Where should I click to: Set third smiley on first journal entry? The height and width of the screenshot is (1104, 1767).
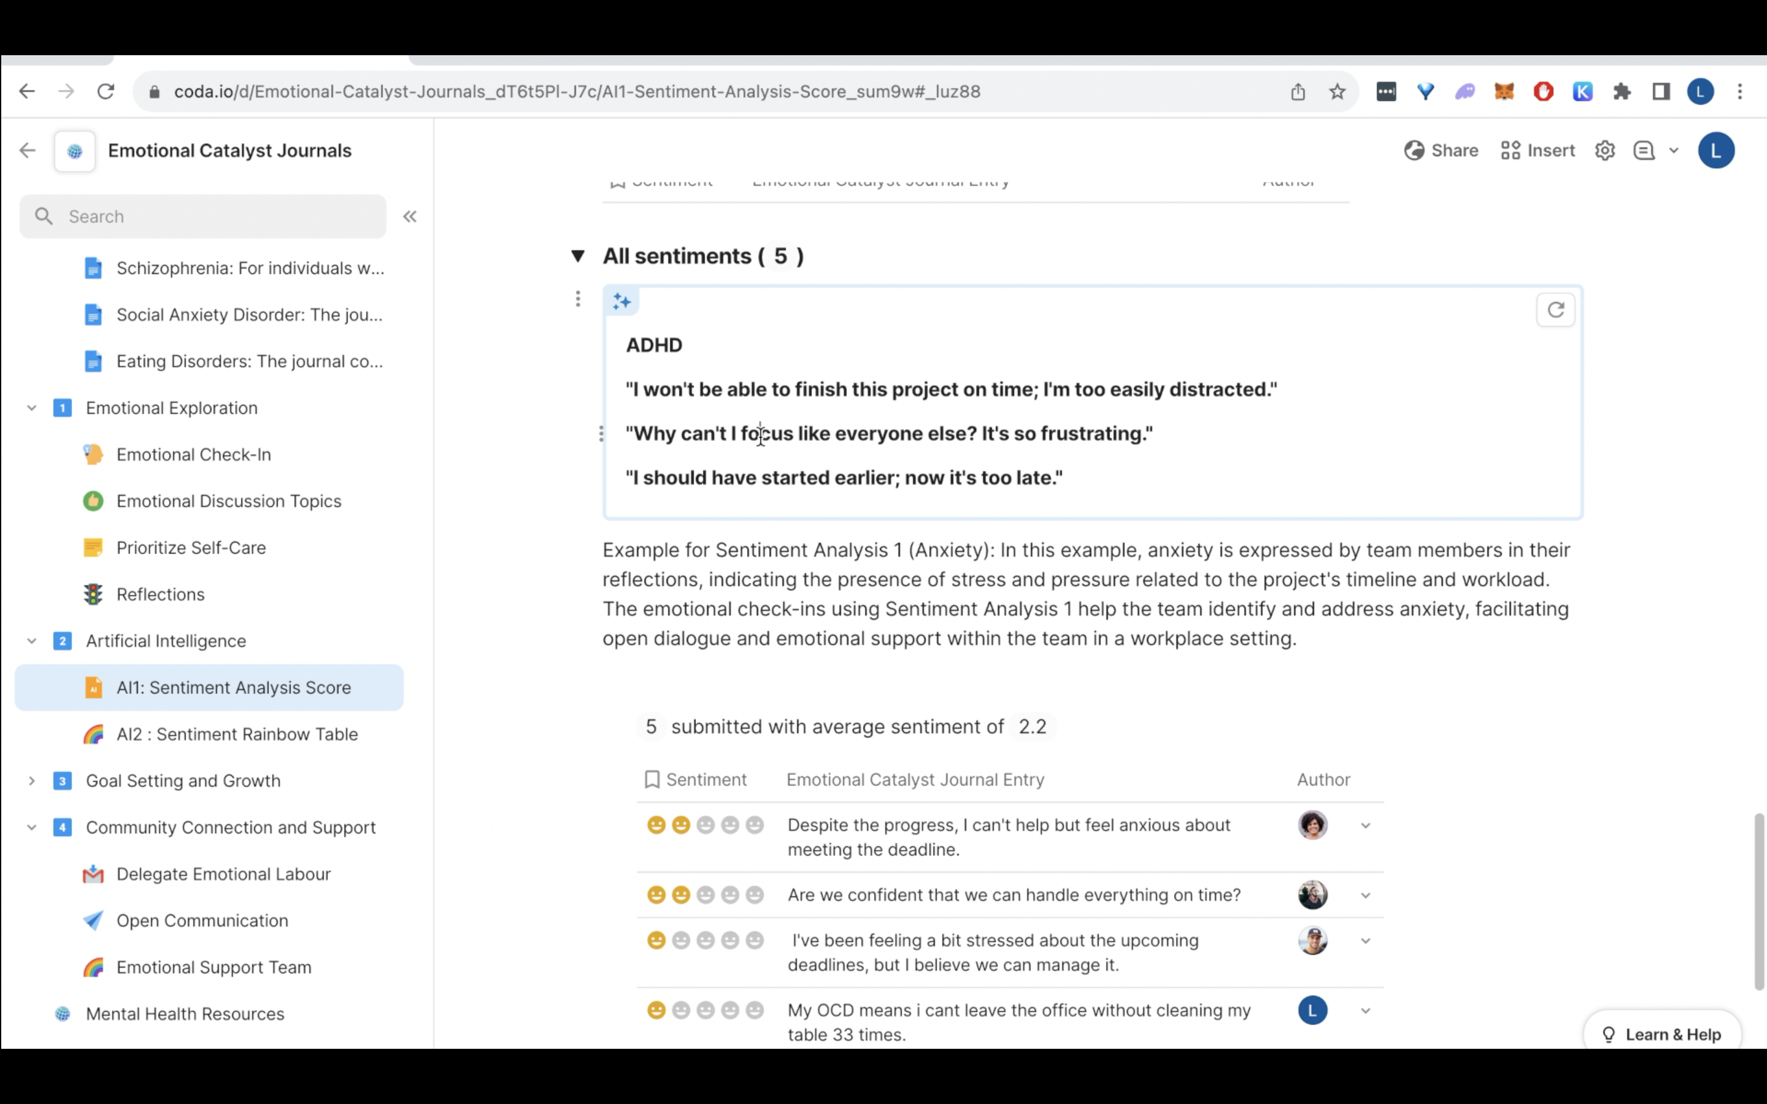tap(706, 825)
